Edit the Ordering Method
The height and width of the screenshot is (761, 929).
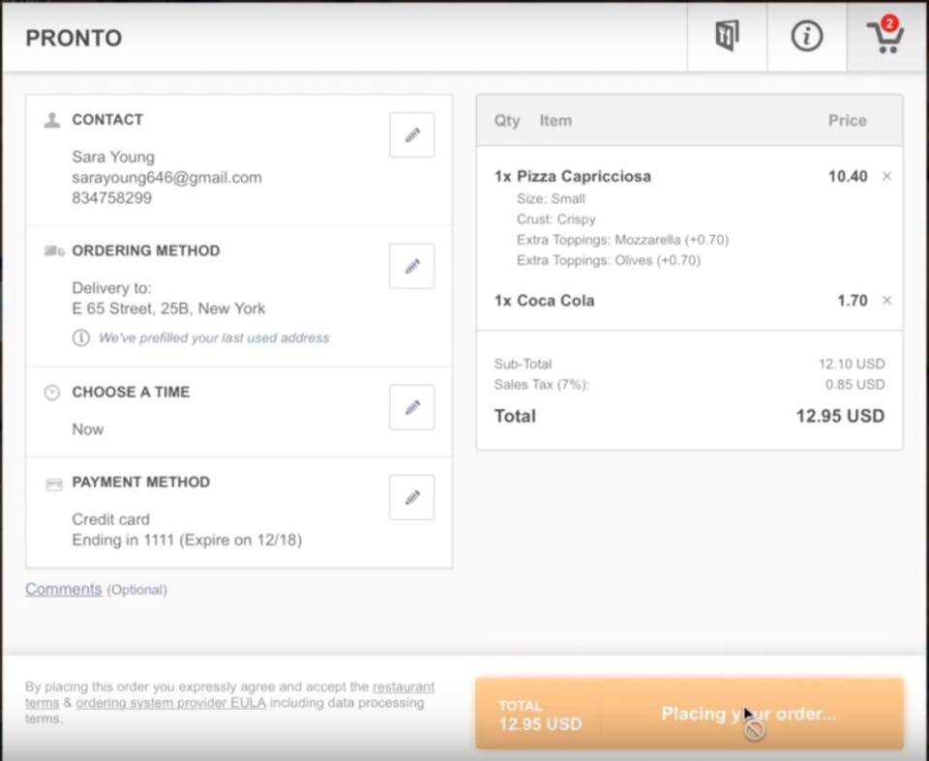[411, 266]
